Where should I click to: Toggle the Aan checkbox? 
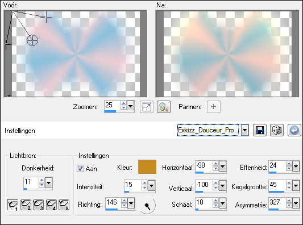click(80, 168)
